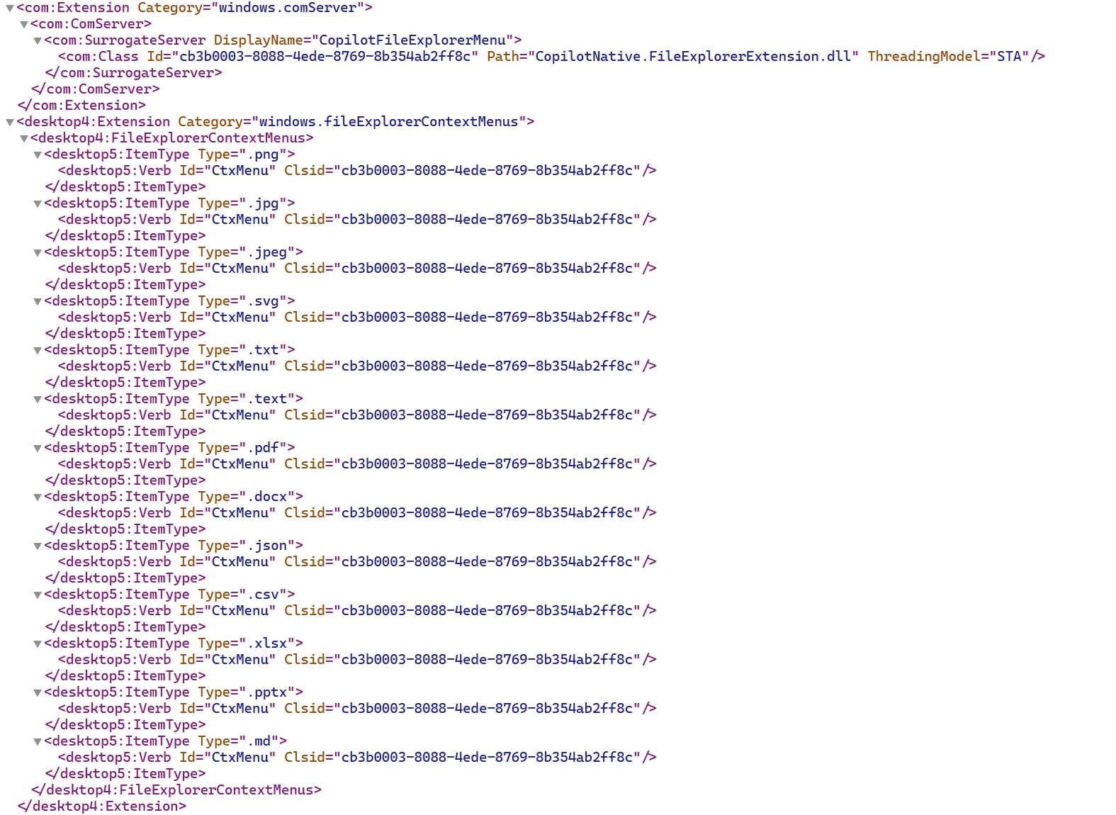Collapse the .txt ItemType node
Viewport: 1116px width, 815px height.
(x=38, y=351)
